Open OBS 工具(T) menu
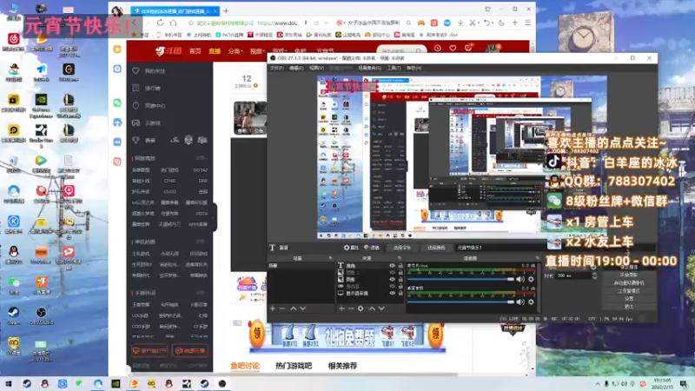Image resolution: width=695 pixels, height=391 pixels. click(x=394, y=69)
